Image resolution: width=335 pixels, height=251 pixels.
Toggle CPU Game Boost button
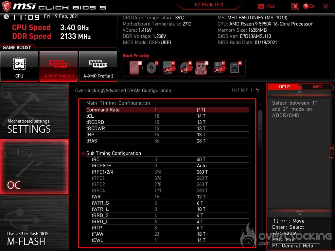(19, 67)
